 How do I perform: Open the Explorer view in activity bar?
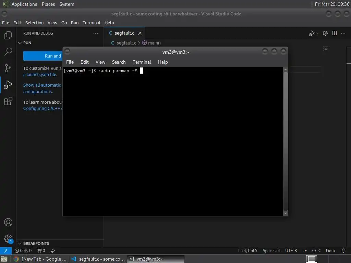[8, 35]
